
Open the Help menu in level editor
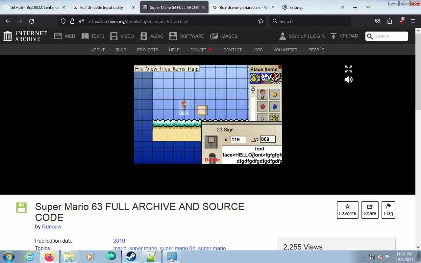coord(193,69)
